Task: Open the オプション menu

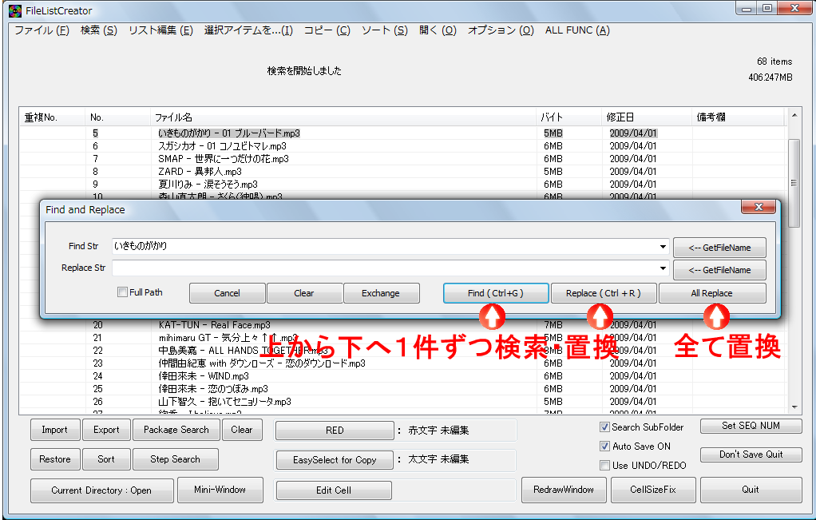Action: (x=501, y=30)
